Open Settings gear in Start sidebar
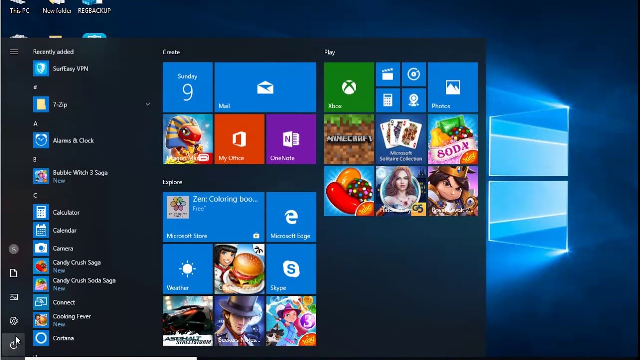Image resolution: width=640 pixels, height=360 pixels. (x=14, y=321)
